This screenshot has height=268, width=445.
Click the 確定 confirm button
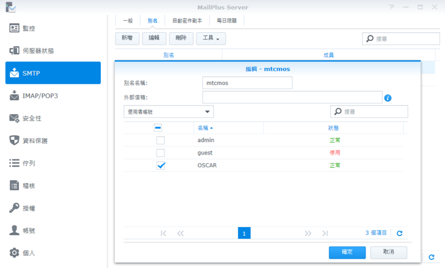click(x=347, y=252)
